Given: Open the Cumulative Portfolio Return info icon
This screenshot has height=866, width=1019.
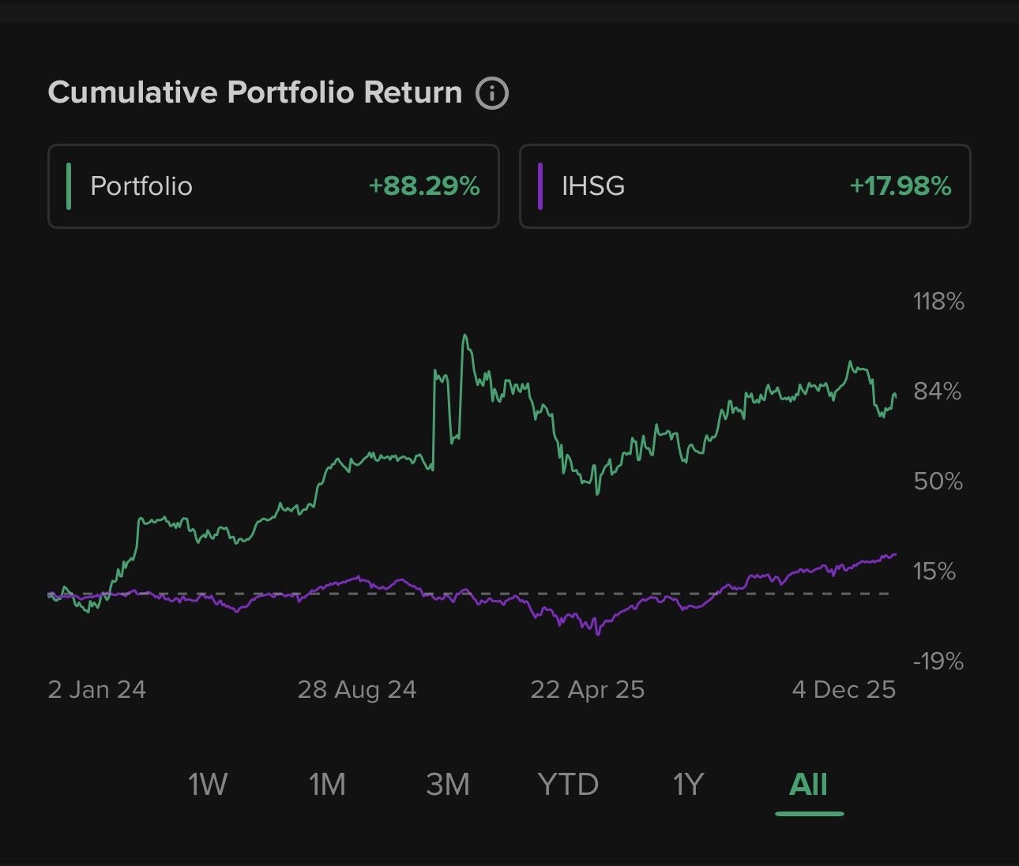Looking at the screenshot, I should (x=492, y=93).
